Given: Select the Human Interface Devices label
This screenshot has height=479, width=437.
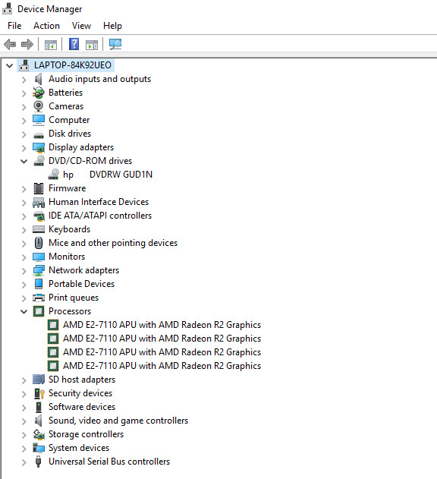Looking at the screenshot, I should (99, 202).
